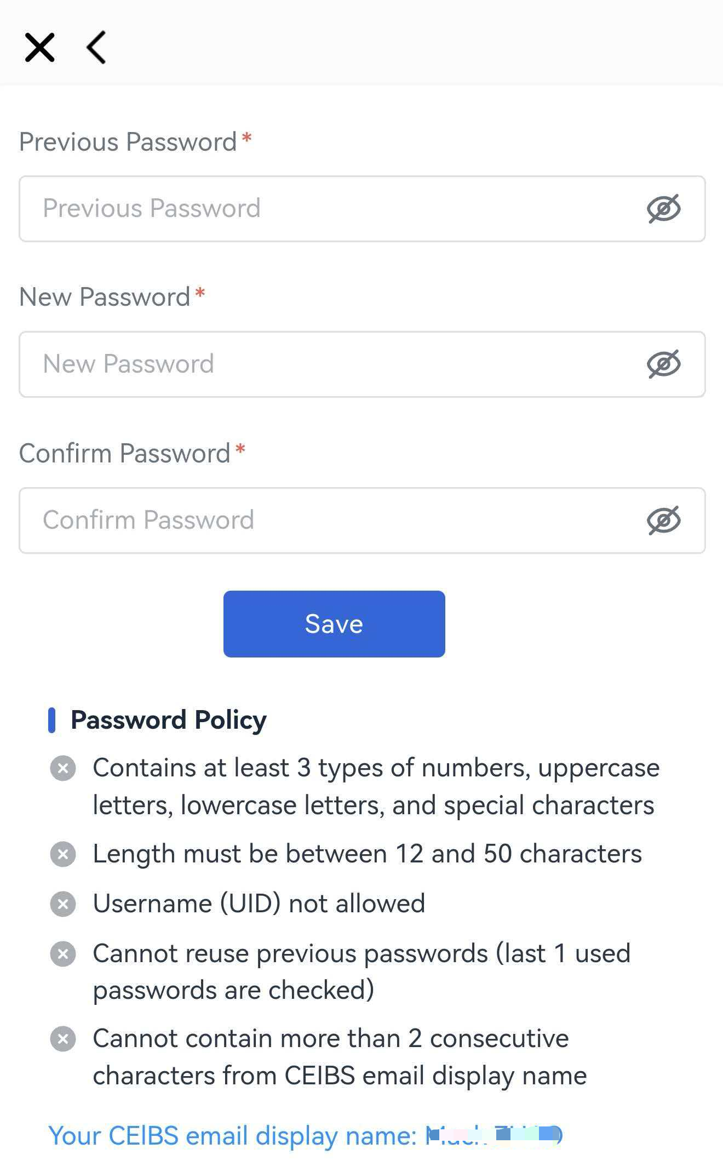Tap the status icon beside the length rule
The width and height of the screenshot is (723, 1172).
63,854
